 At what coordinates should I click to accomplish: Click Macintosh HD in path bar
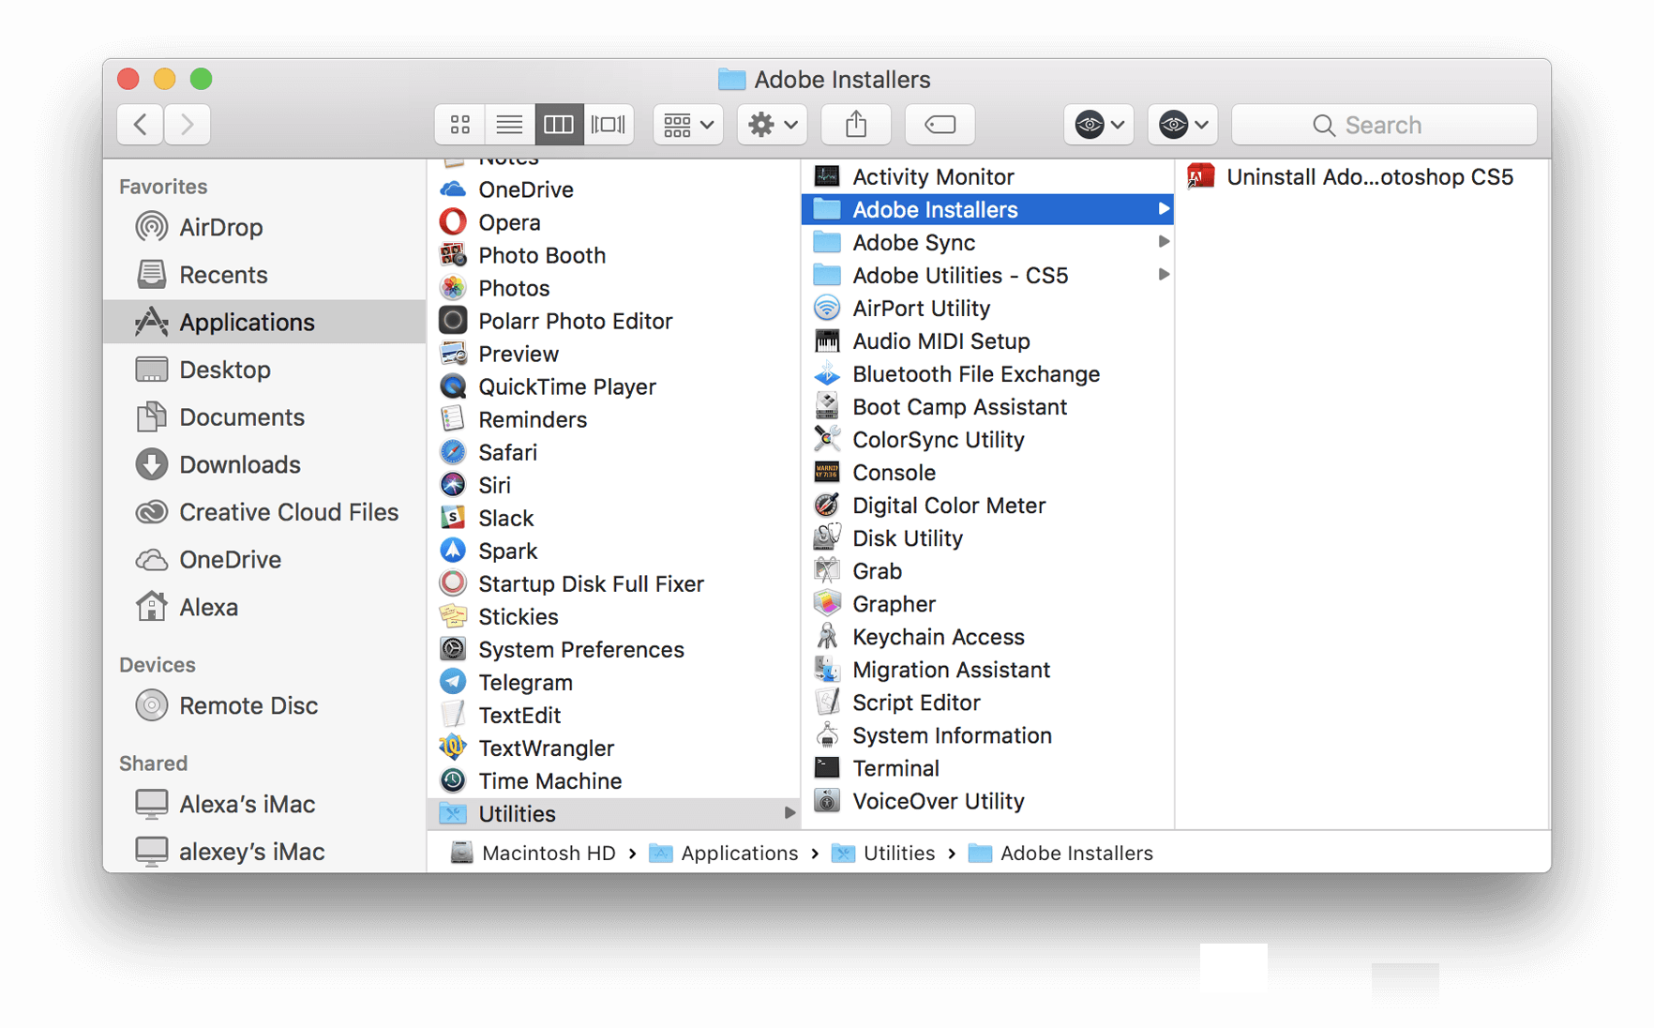[534, 853]
